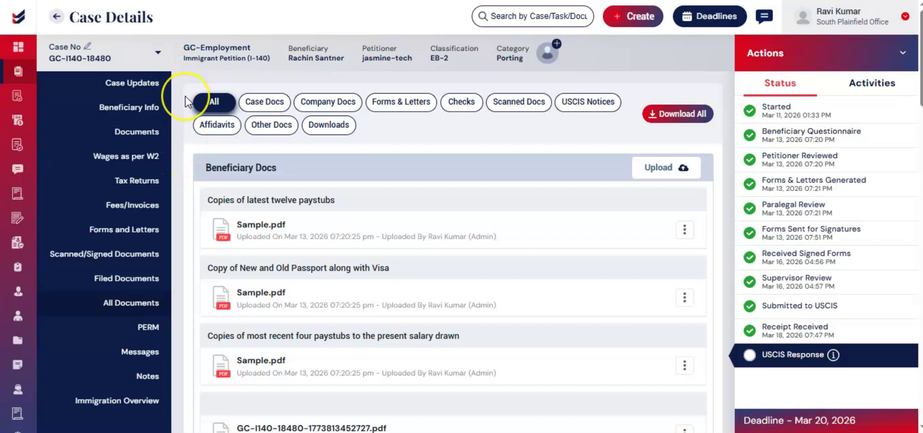Click the app logo checkmark icon
The height and width of the screenshot is (433, 923).
(x=18, y=17)
